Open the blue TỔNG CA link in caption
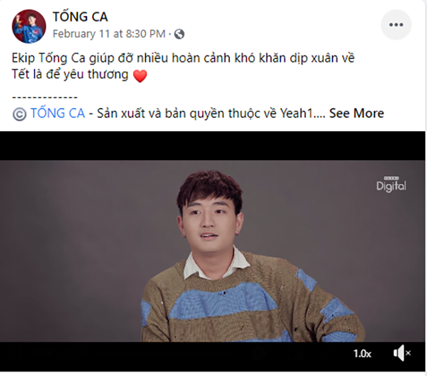Image resolution: width=427 pixels, height=376 pixels. pyautogui.click(x=58, y=113)
